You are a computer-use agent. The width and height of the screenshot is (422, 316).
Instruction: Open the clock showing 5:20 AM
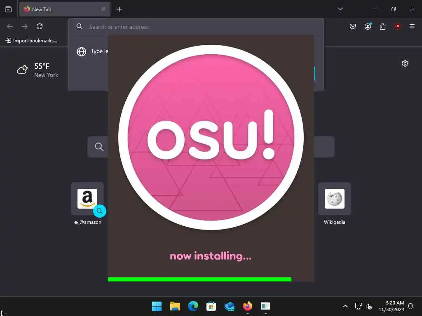(392, 306)
